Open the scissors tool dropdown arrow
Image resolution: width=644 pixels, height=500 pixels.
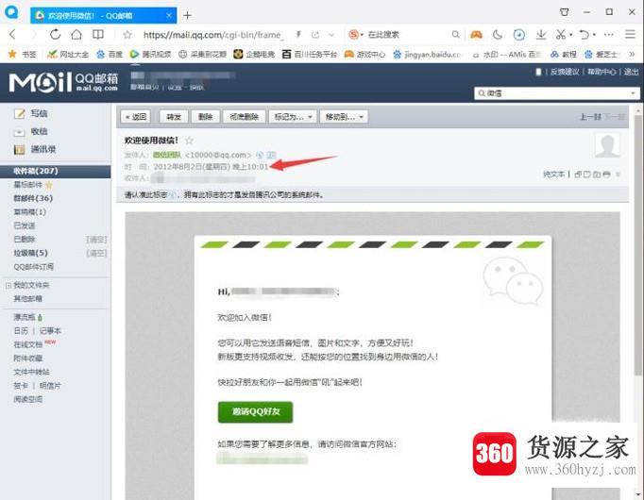click(x=571, y=35)
